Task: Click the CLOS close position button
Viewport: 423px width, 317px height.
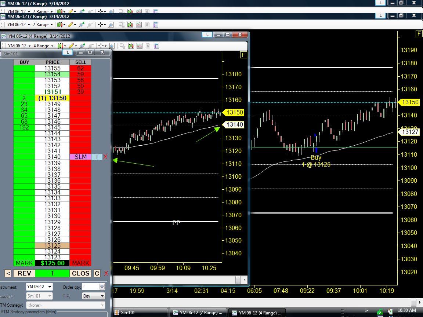Action: point(80,273)
